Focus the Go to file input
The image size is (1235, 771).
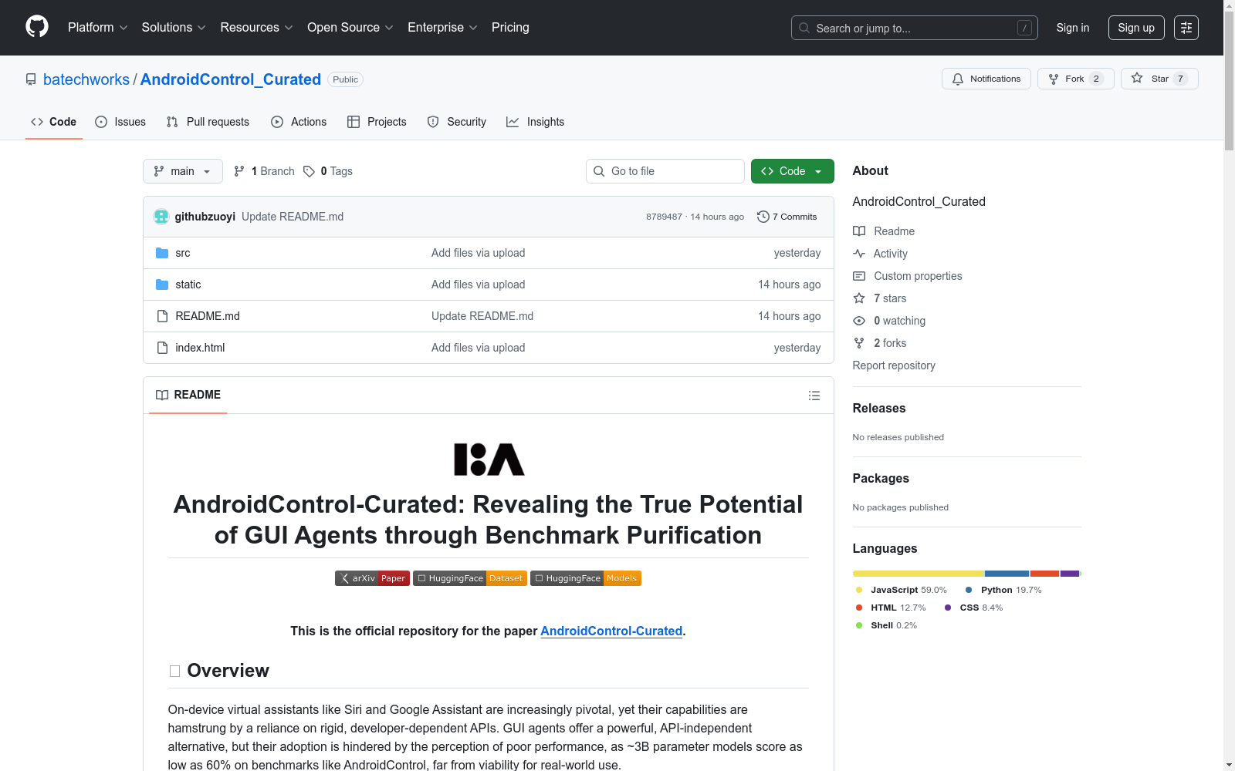[x=665, y=171]
